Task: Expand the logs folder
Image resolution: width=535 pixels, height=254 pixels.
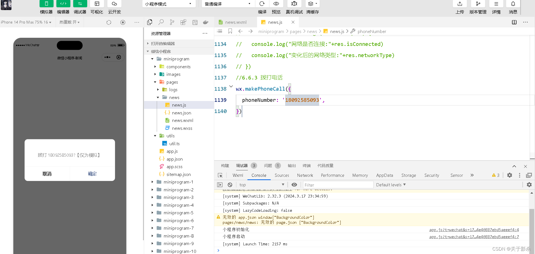Action: coord(158,90)
